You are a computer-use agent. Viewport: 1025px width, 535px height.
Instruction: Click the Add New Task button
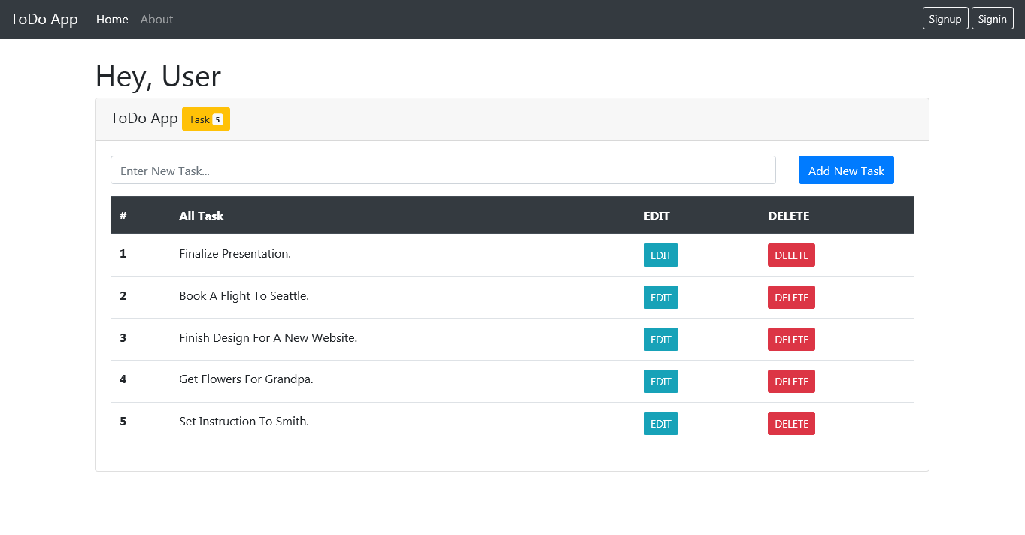846,170
